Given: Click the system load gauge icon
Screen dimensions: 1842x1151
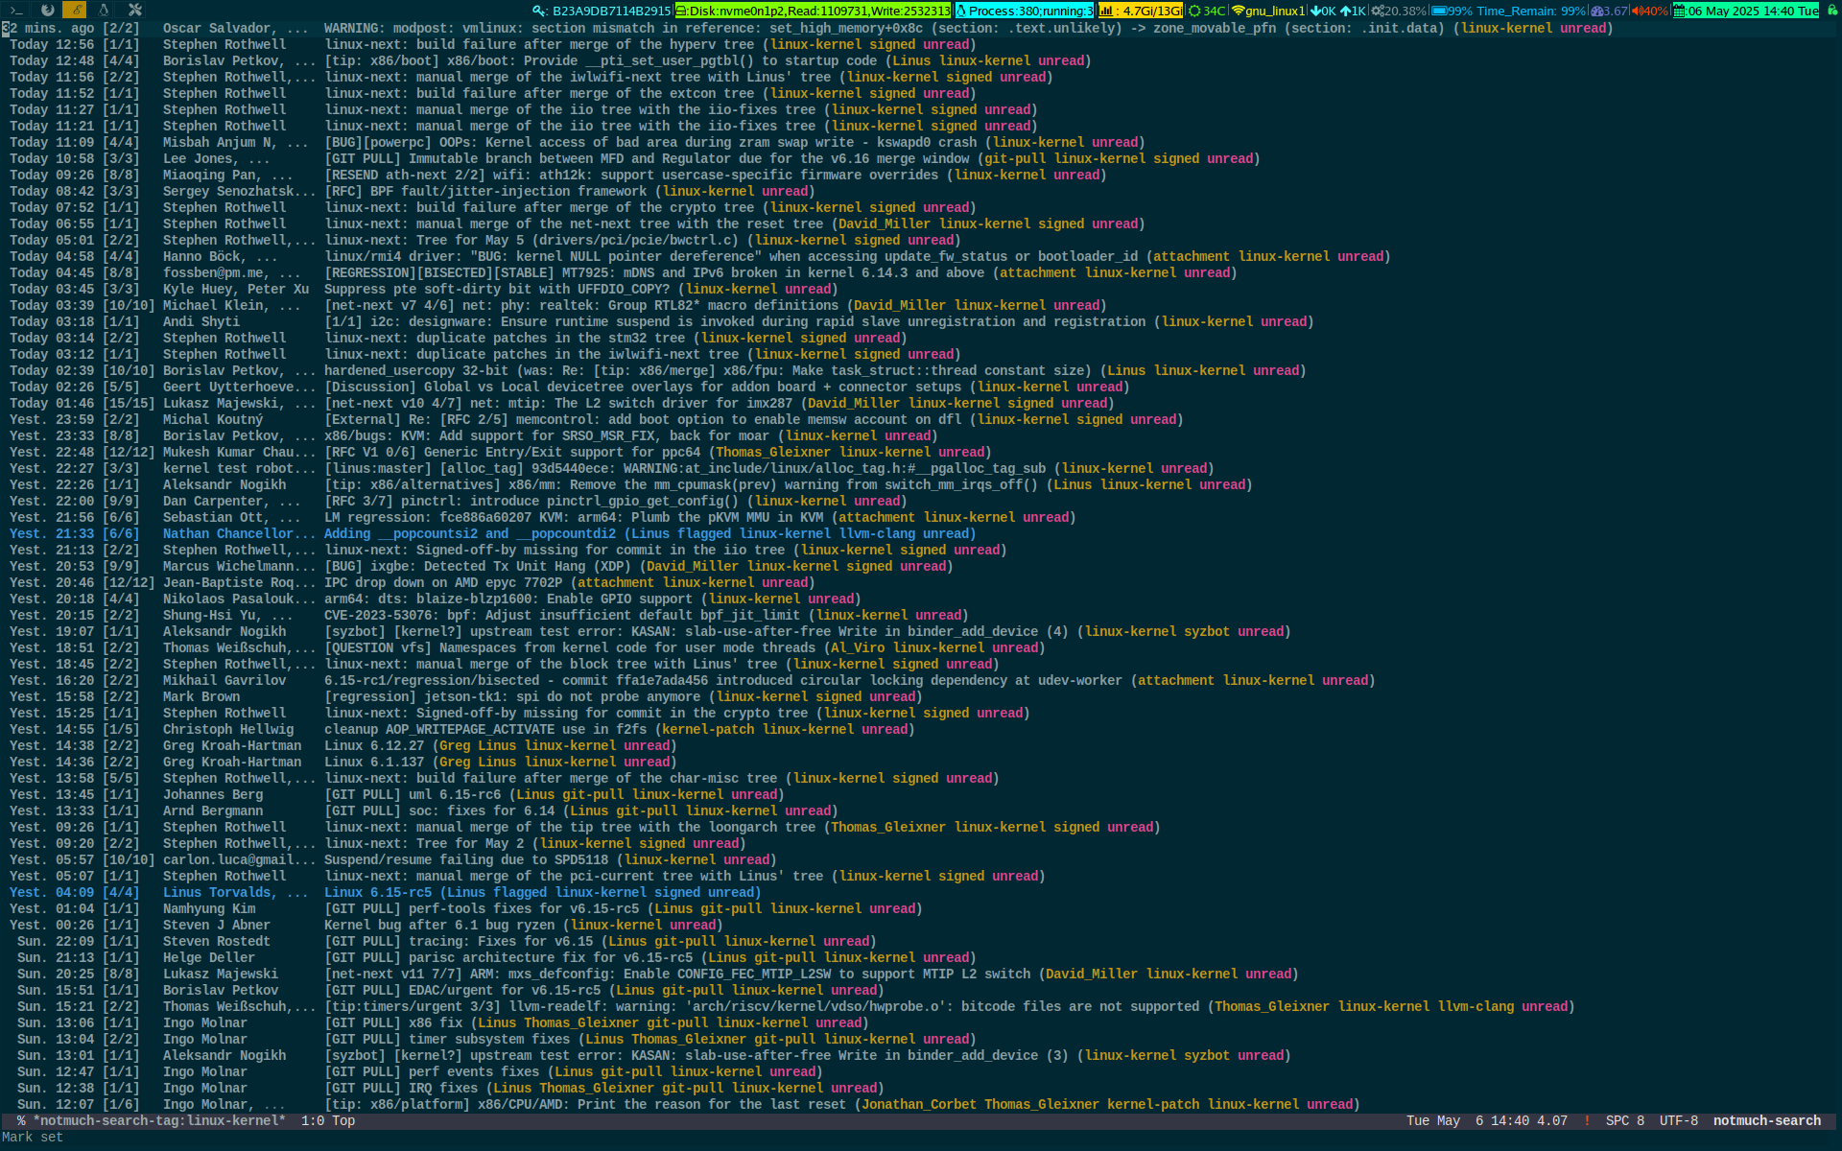Looking at the screenshot, I should point(1597,12).
